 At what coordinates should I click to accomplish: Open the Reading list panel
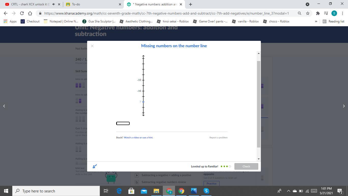point(333,21)
